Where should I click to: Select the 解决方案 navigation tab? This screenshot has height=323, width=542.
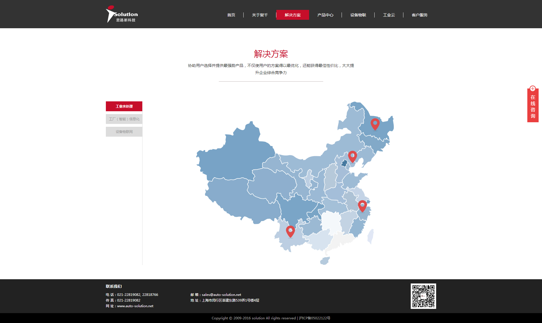pyautogui.click(x=292, y=15)
